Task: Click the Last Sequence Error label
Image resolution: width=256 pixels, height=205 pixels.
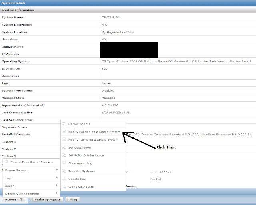Action: pyautogui.click(x=17, y=120)
